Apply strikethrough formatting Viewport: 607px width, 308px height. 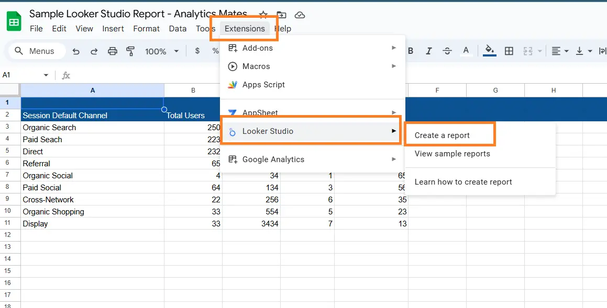[x=447, y=51]
